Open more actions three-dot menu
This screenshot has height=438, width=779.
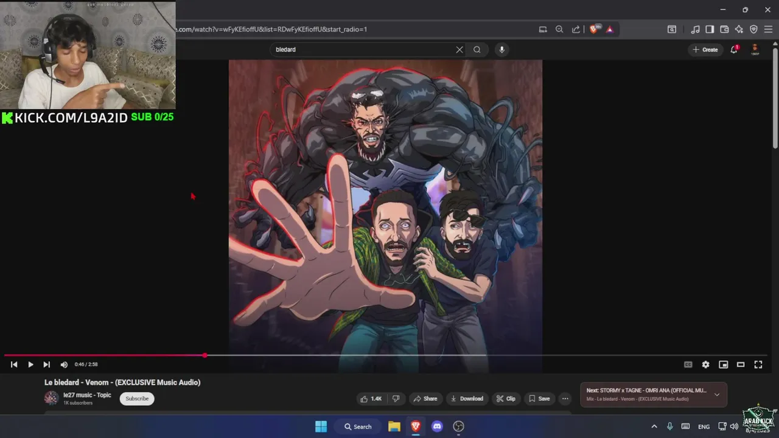(x=565, y=398)
